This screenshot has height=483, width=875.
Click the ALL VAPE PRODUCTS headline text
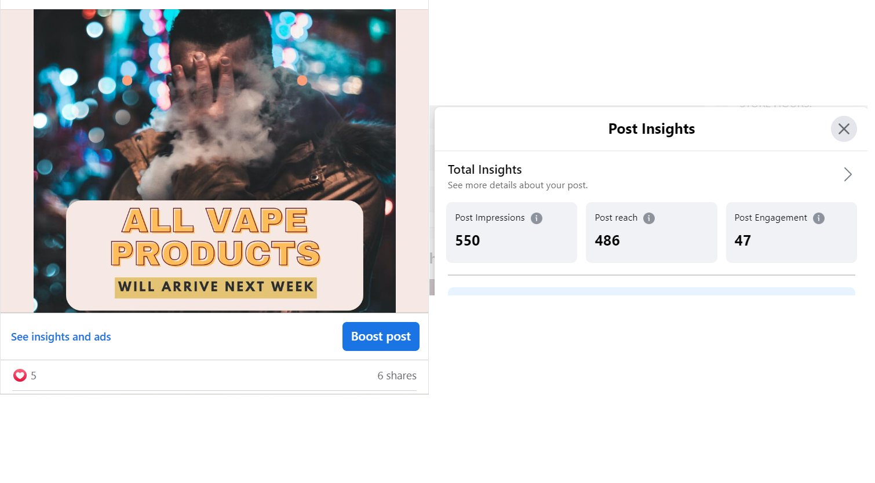click(x=215, y=237)
